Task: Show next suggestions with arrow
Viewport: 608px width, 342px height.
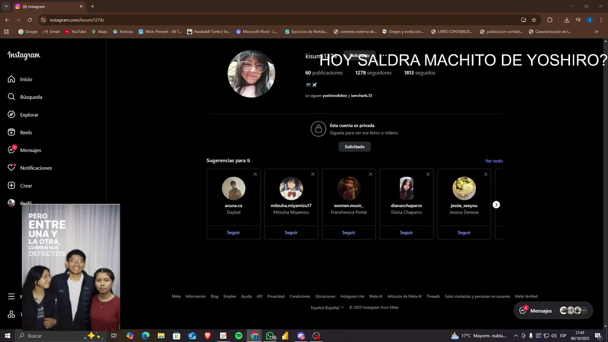Action: coord(496,205)
